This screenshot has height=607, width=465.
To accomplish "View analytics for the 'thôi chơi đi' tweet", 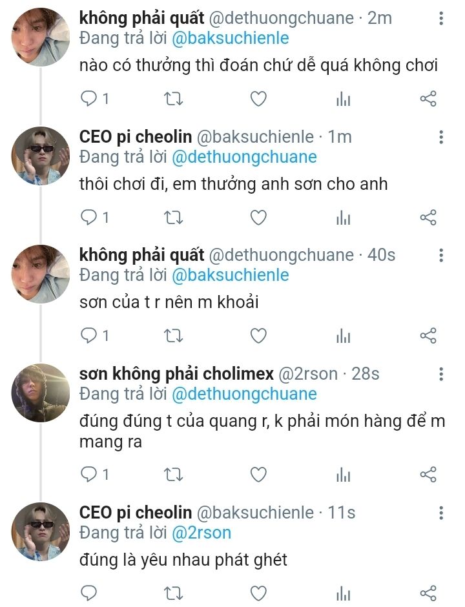I will point(343,218).
